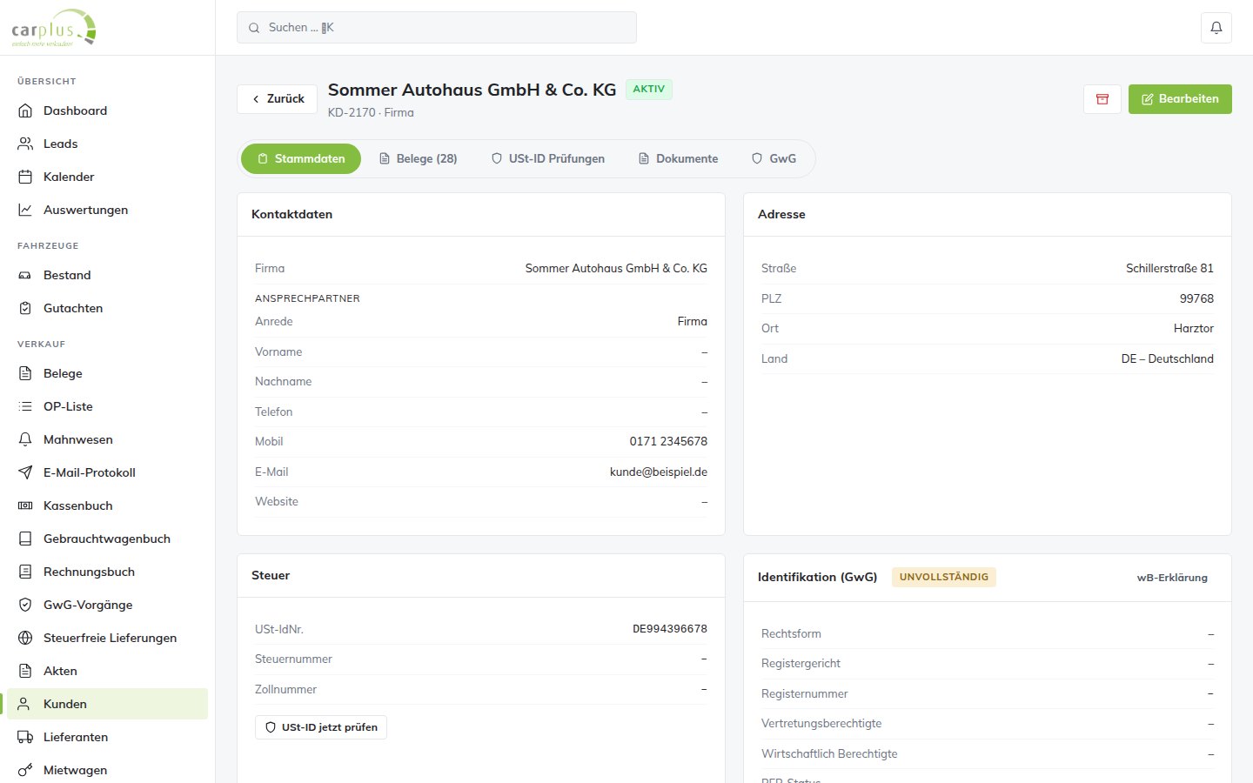
Task: Open Mietwagen in the sidebar
Action: coord(107,770)
